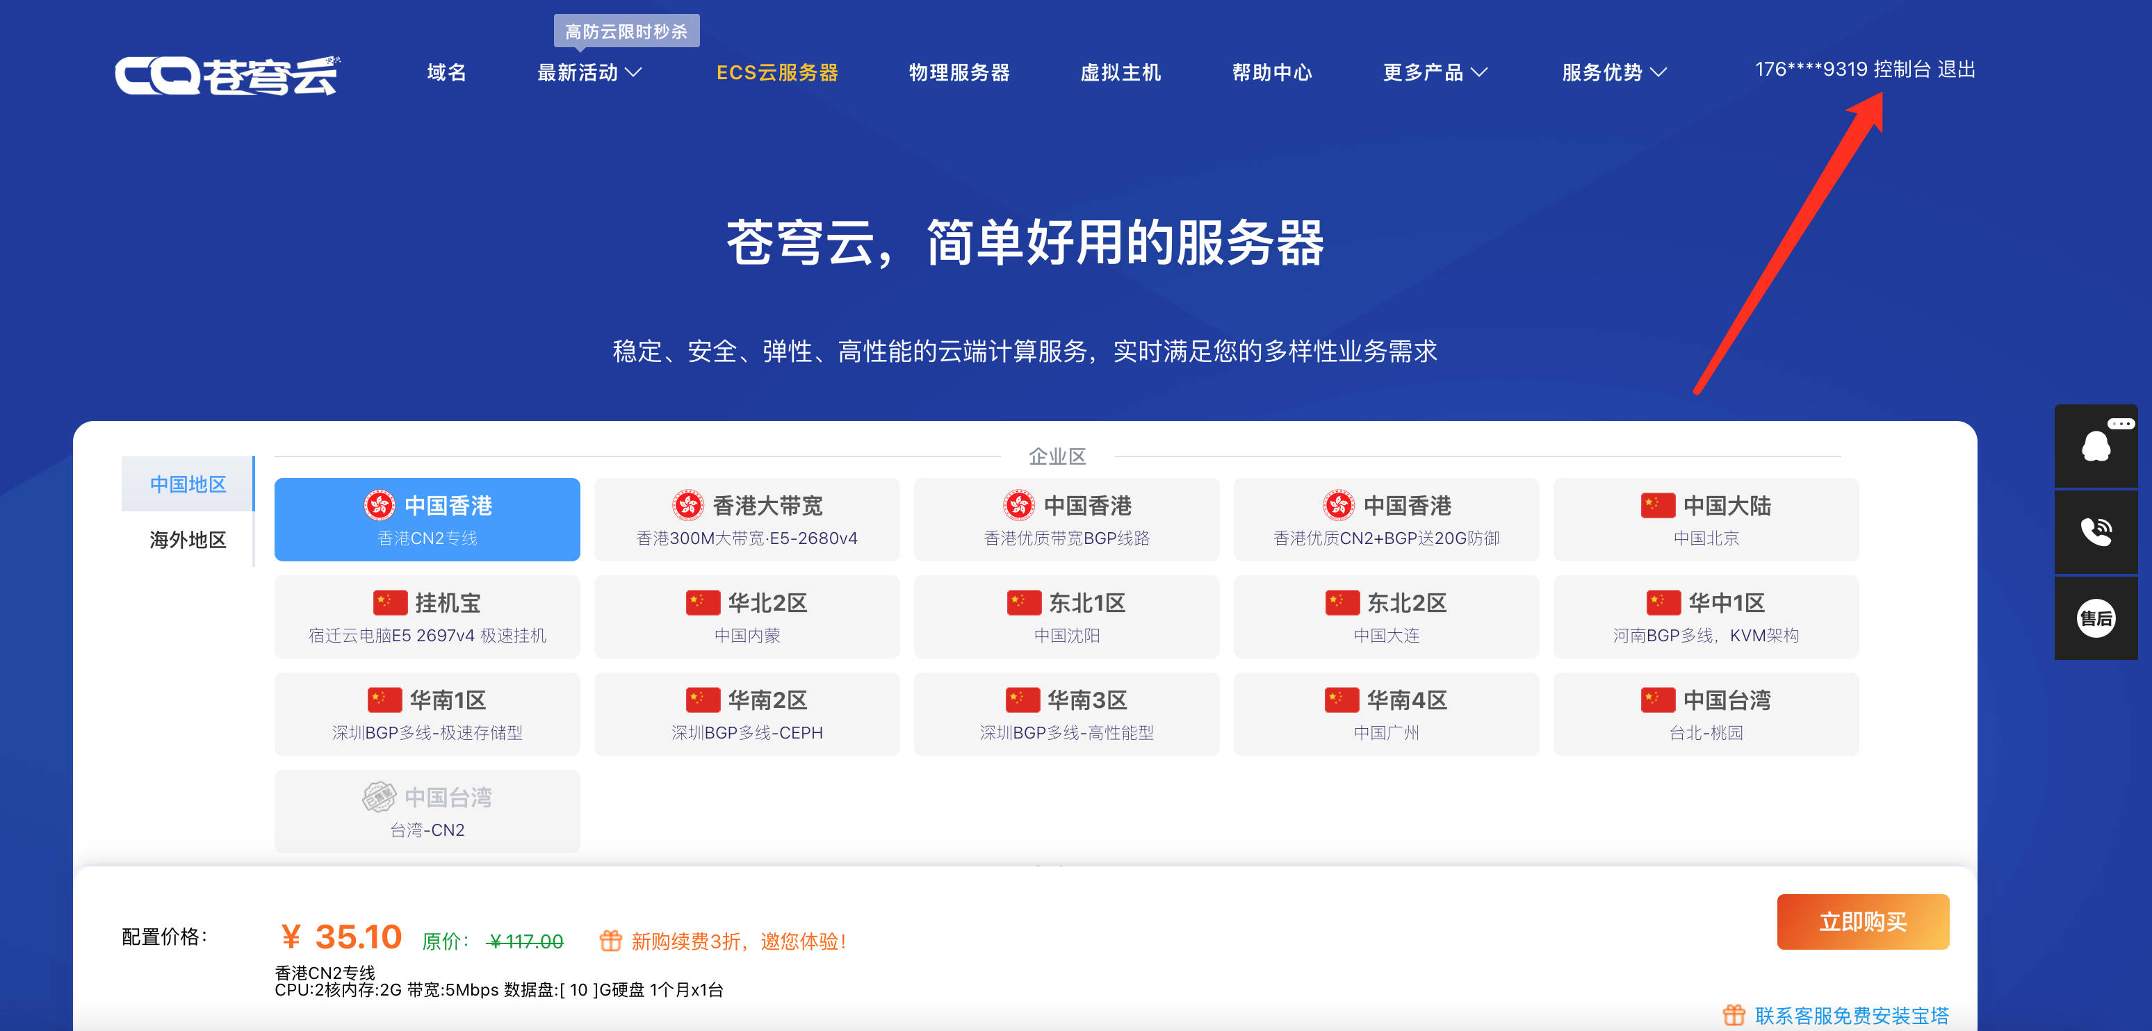The height and width of the screenshot is (1031, 2152).
Task: Click the flag icon on 华南3区 card
Action: [x=1022, y=700]
